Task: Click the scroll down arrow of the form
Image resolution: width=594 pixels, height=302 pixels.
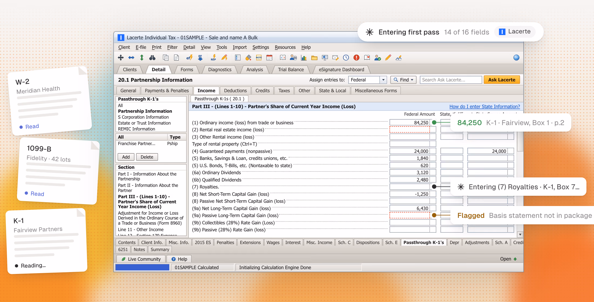Action: (x=520, y=234)
